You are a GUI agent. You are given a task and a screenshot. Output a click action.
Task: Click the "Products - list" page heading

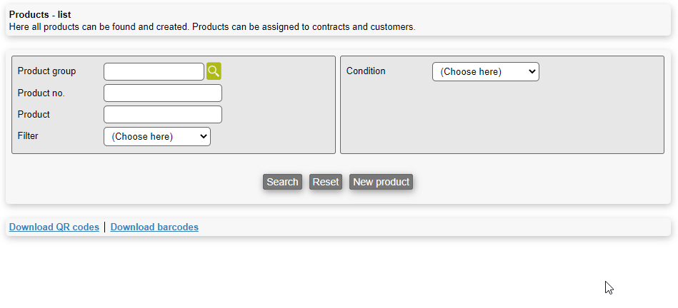click(40, 15)
